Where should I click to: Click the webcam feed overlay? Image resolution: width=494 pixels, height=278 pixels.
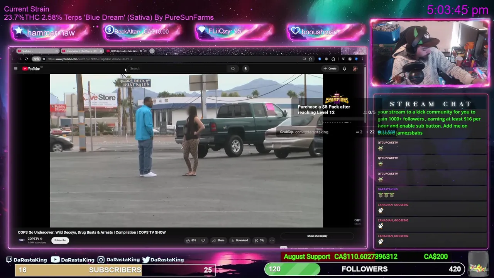(430, 53)
